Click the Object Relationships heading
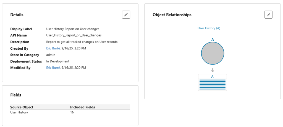This screenshot has width=283, height=127. [x=172, y=15]
